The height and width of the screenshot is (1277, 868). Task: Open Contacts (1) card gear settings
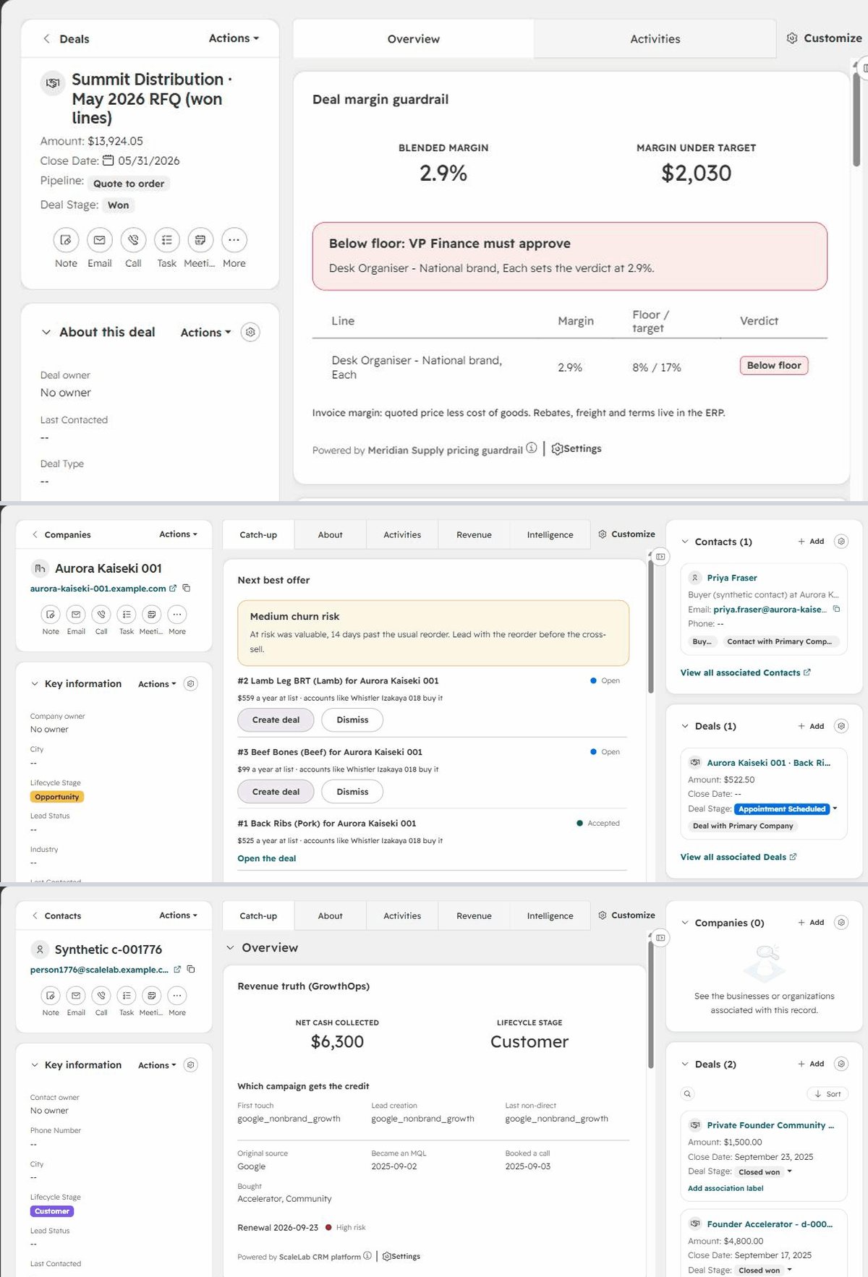pos(841,541)
